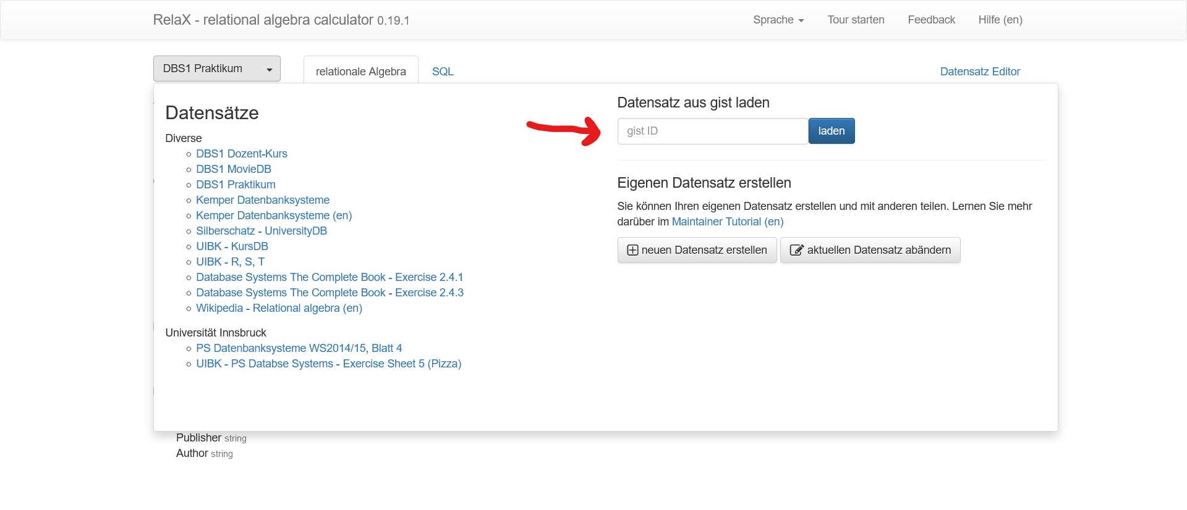The image size is (1187, 510).
Task: Load Silberschatz - UniversityDB dataset
Action: tap(262, 231)
